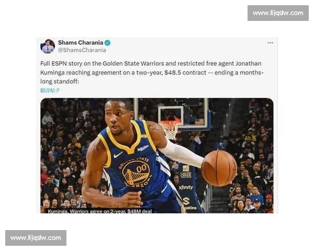Viewport: 314px width, 251px height.
Task: Open the @ShamsCharania handle link
Action: pos(82,50)
